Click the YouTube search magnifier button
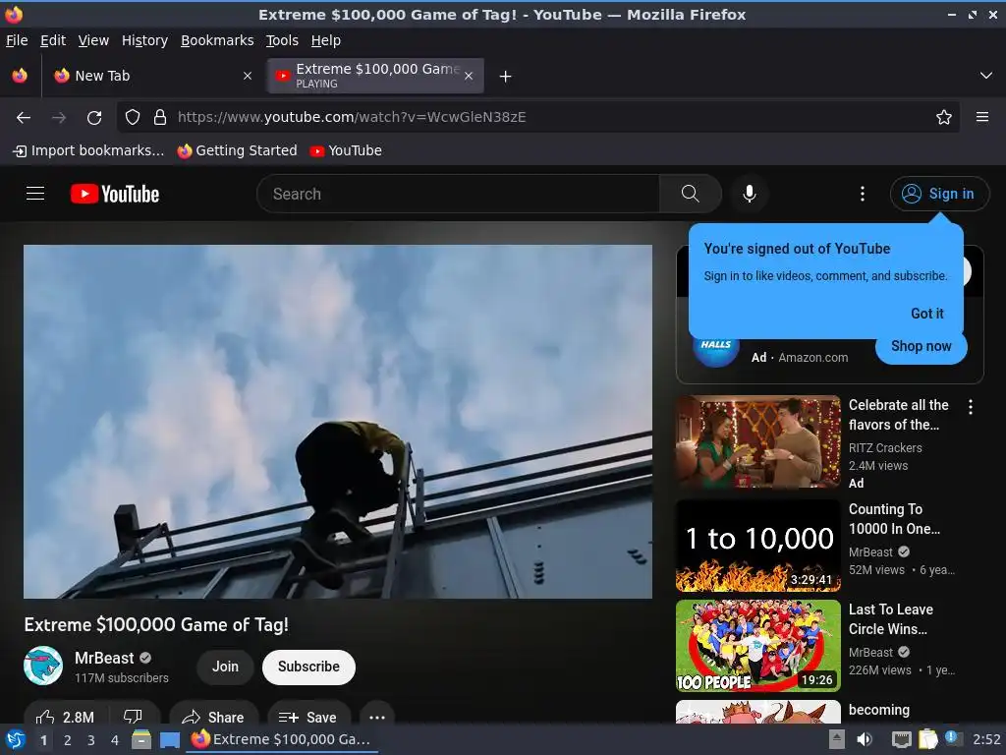 point(690,194)
